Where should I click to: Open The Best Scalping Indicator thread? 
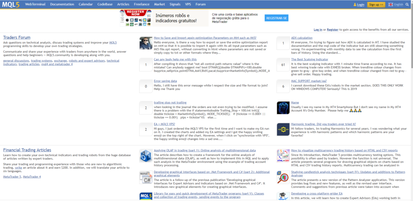coord(309,60)
